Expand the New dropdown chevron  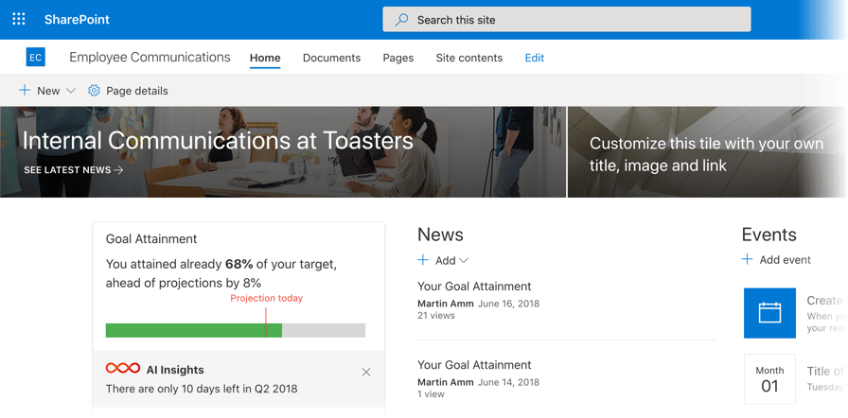(x=70, y=91)
